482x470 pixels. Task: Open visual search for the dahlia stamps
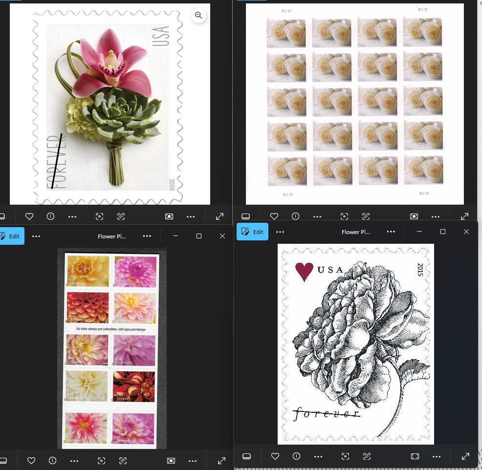point(101,460)
